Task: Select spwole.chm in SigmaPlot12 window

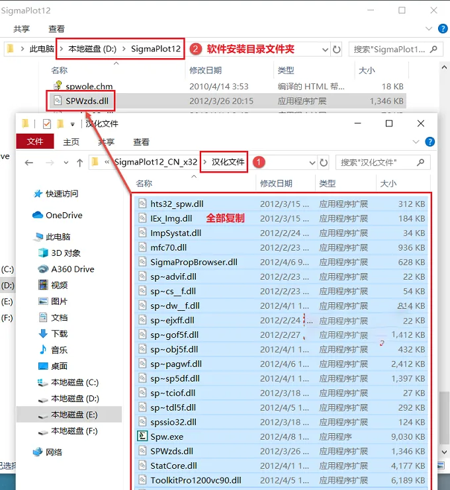Action: 228,86
